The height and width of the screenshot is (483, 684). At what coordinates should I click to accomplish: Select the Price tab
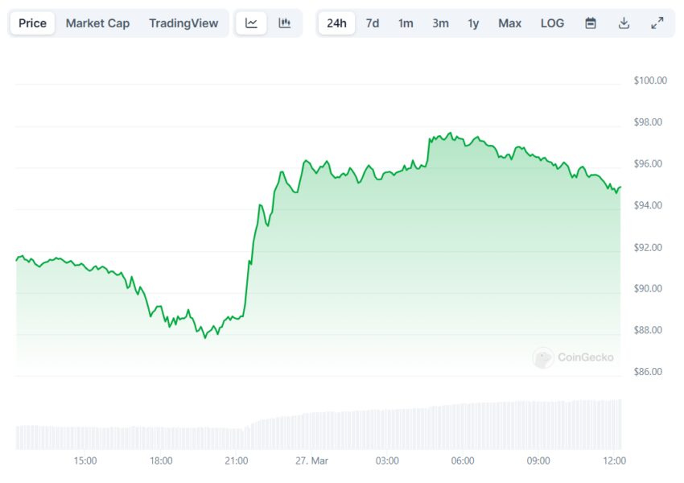(32, 23)
